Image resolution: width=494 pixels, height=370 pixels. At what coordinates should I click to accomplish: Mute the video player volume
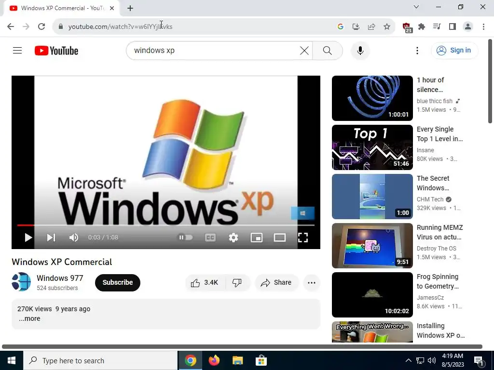coord(74,238)
